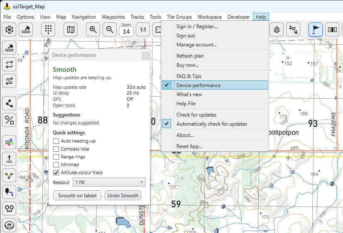Toggle the HDG heading-up sidebar icon
Screen dimensions: 343x233
[x=9, y=159]
